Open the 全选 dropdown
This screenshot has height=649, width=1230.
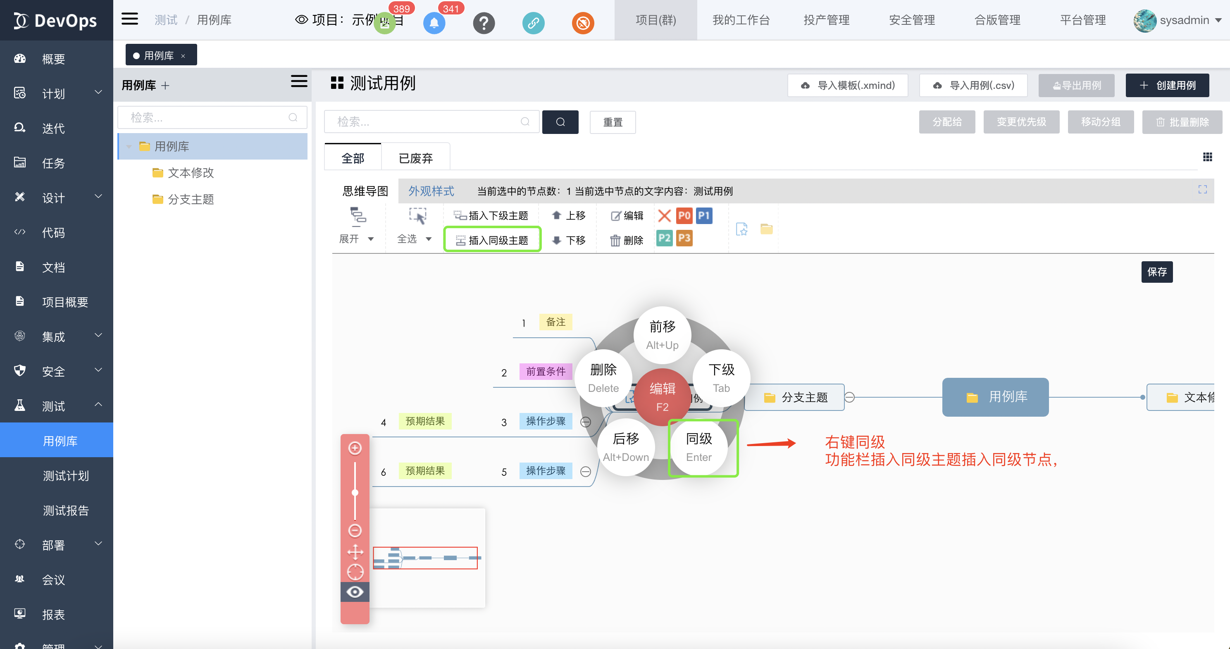[428, 239]
